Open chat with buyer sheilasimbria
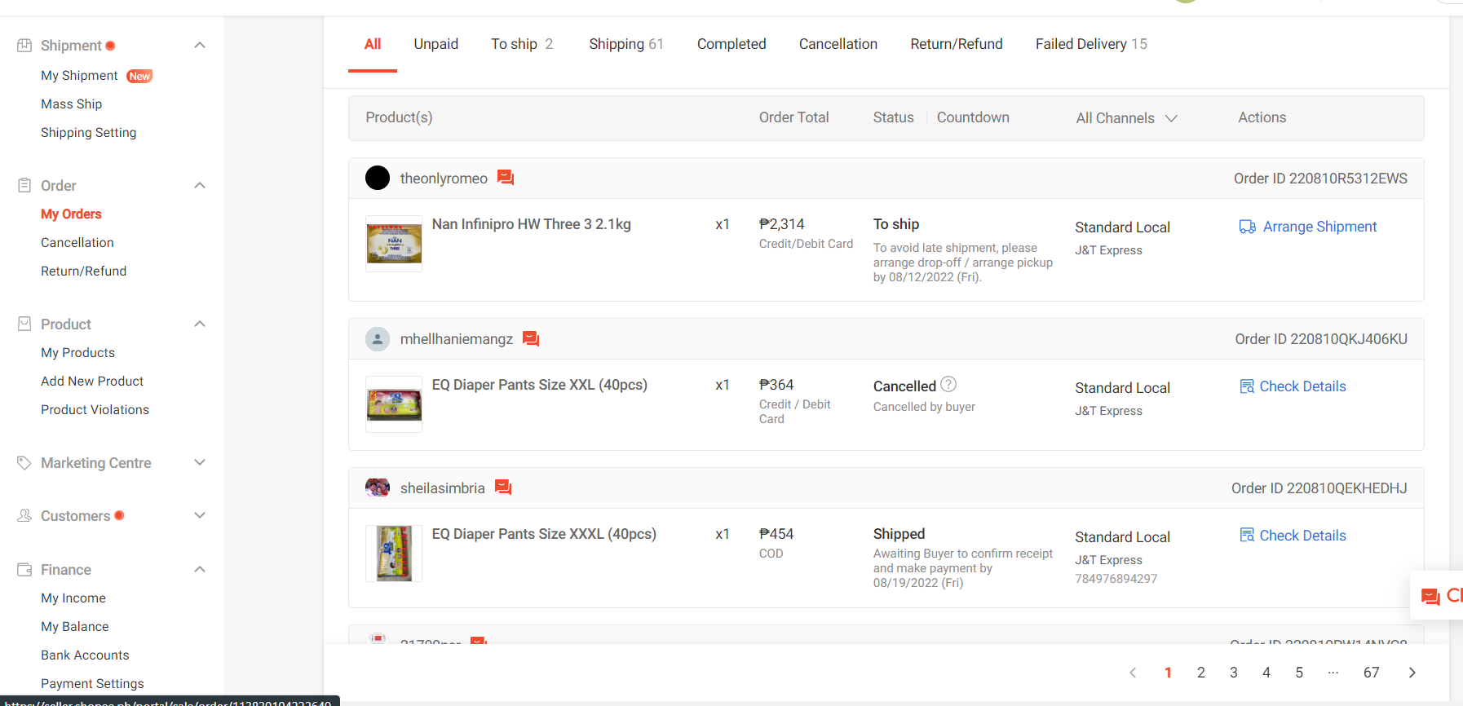 pyautogui.click(x=503, y=488)
